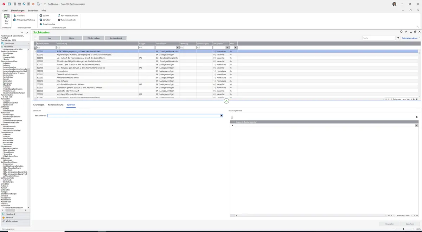Open the Datensätze wählen dropdown
Image resolution: width=422 pixels, height=232 pixels.
[410, 38]
